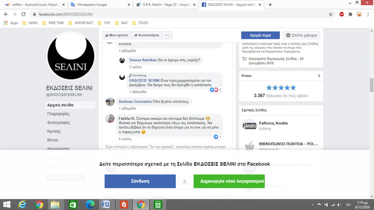This screenshot has width=374, height=210.
Task: Open the Εκδόσεις Anubis logo thumbnail
Action: pos(249,126)
